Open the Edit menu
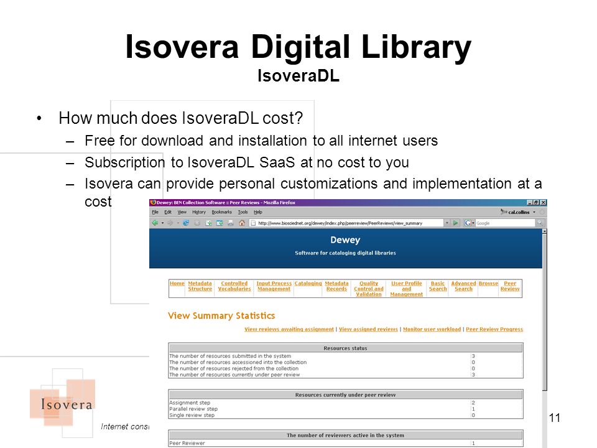 168,212
